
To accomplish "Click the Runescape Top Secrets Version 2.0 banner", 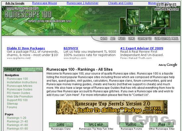I will pos(112,107).
